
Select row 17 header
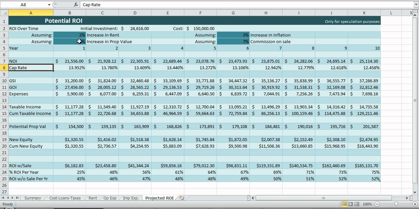point(4,126)
